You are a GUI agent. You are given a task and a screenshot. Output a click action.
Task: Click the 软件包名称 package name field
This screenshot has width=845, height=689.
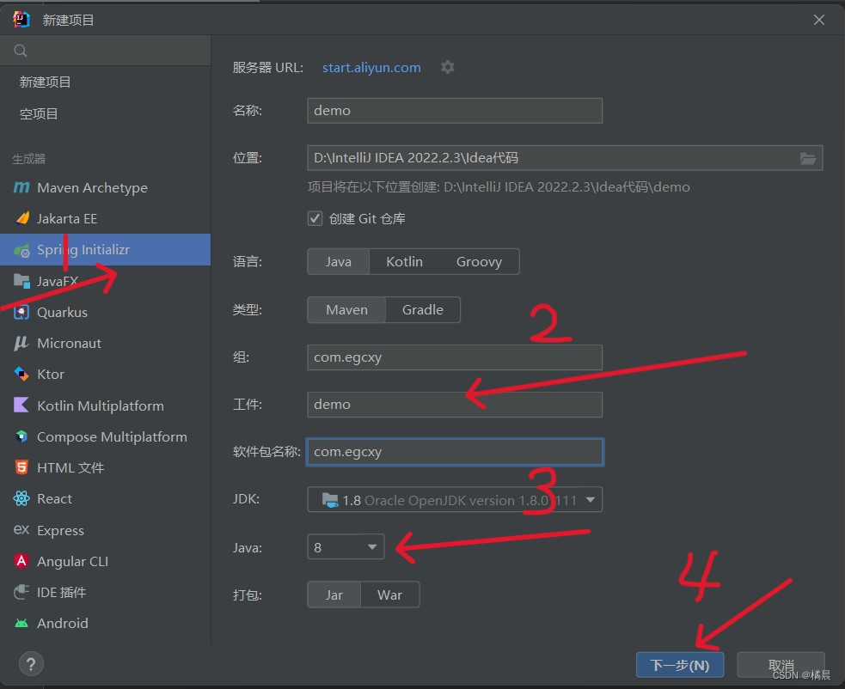[x=454, y=451]
